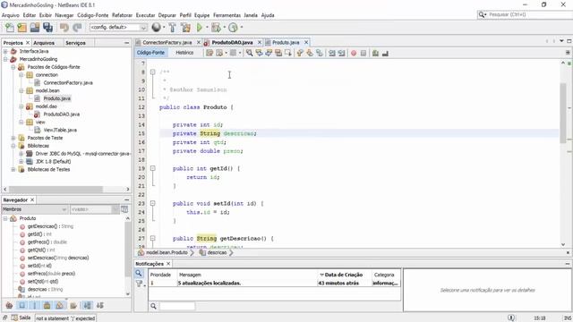Toggle Show Non-Public Members filter
The image size is (573, 322).
pyautogui.click(x=47, y=305)
